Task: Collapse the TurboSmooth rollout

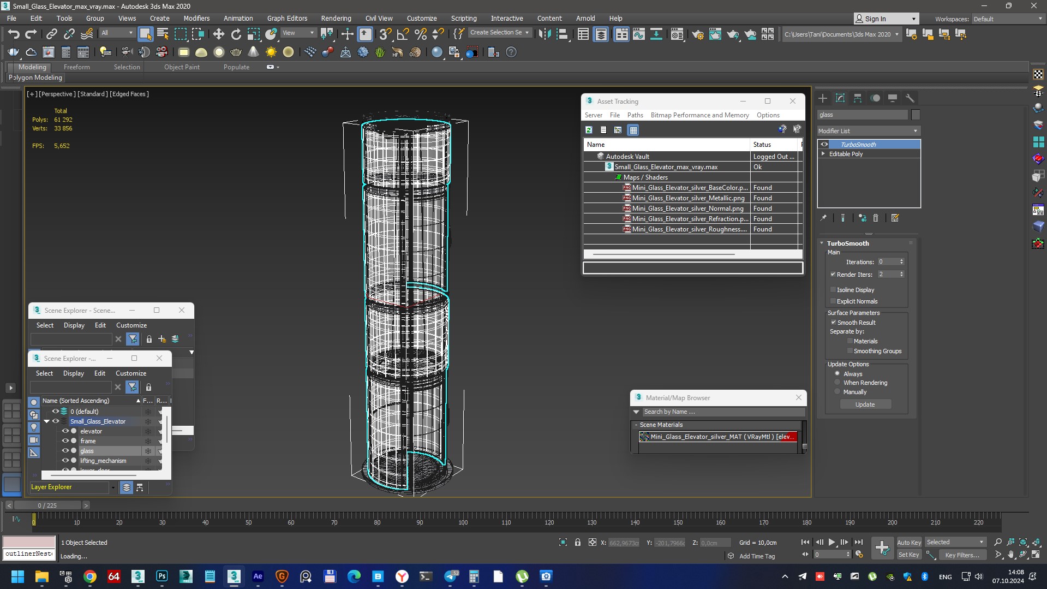Action: tap(822, 243)
